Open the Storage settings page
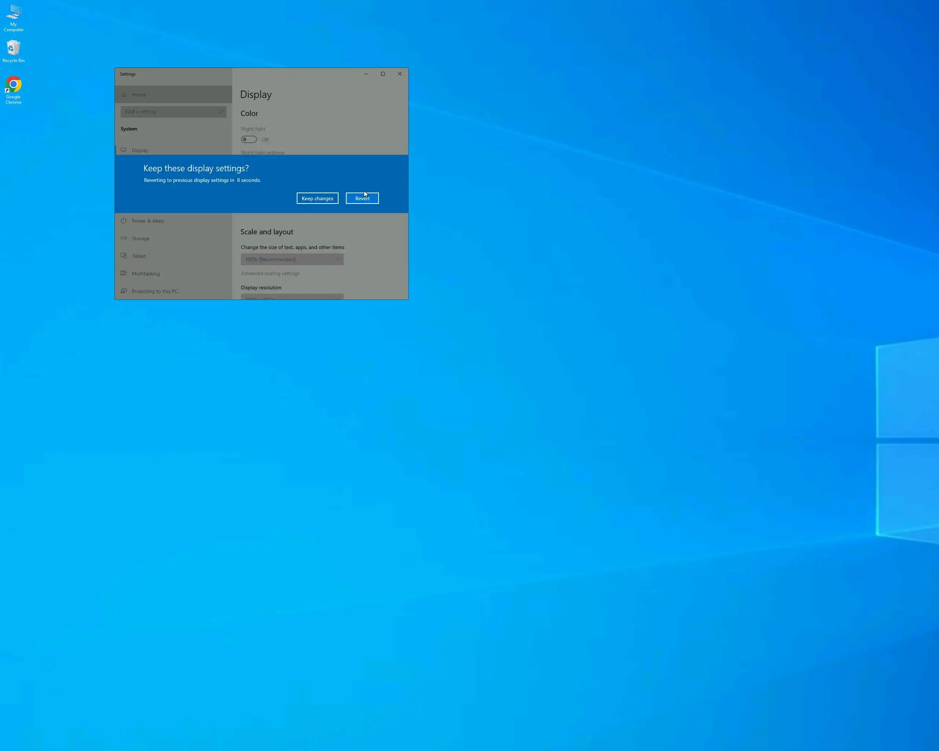 pos(141,239)
